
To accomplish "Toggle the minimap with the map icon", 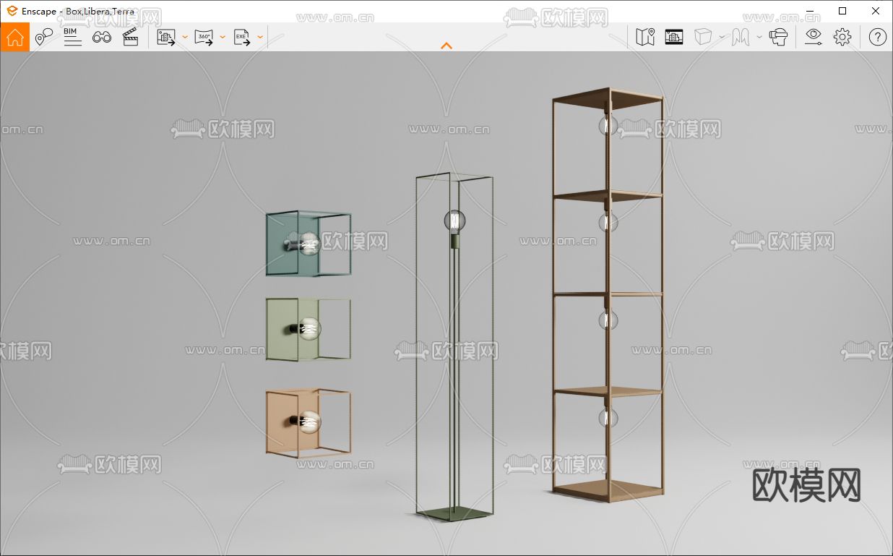I will (x=645, y=37).
